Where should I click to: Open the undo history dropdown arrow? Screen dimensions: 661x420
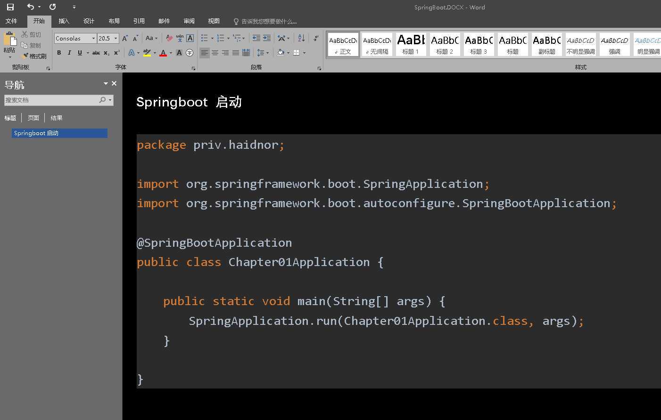point(39,7)
